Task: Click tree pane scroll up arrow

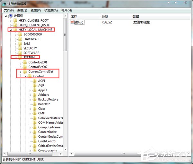Action: (x=65, y=16)
